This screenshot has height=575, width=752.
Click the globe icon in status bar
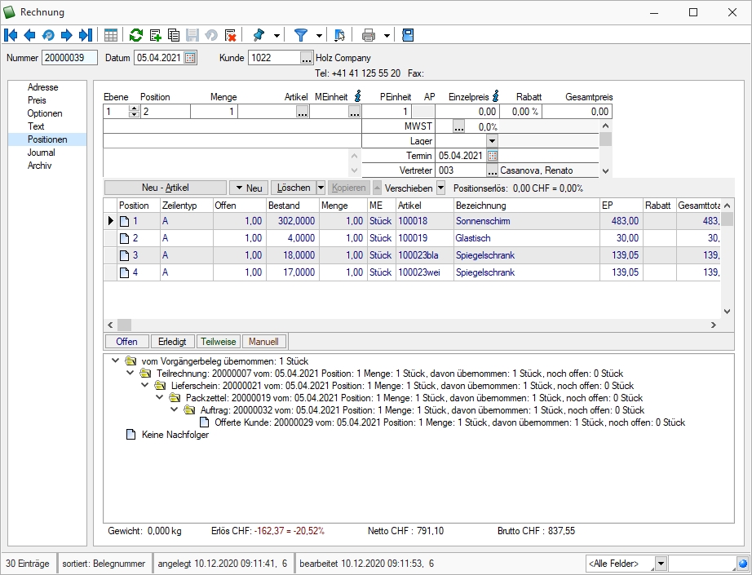[743, 564]
